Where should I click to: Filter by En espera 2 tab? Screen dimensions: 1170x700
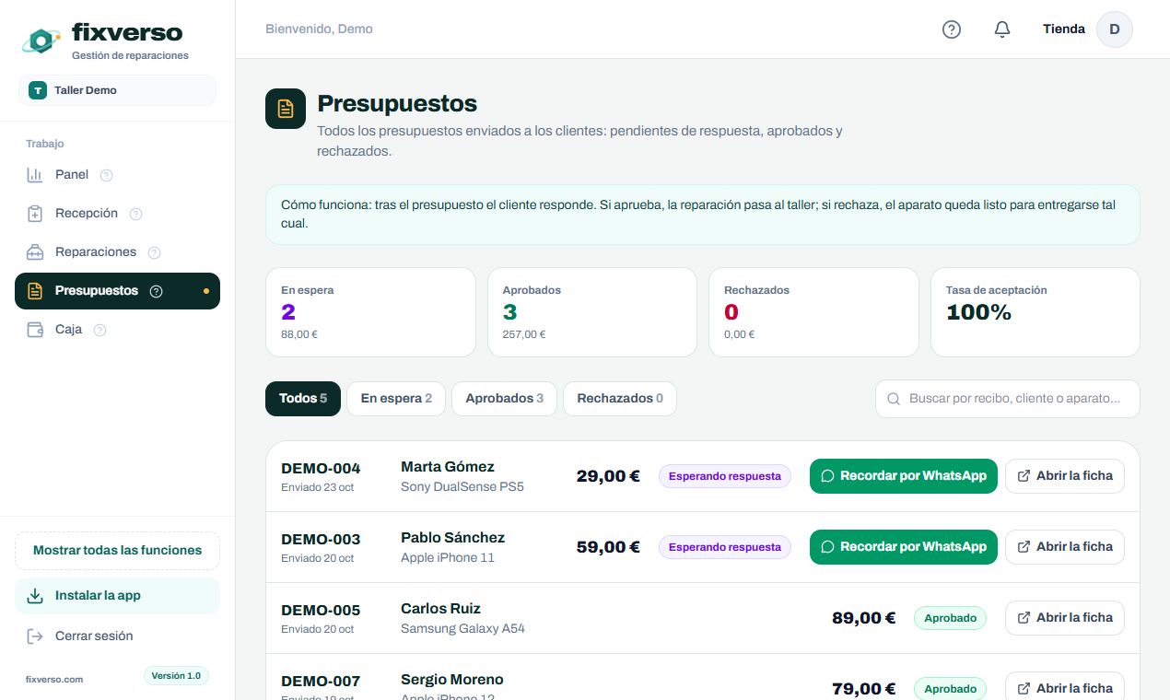pos(396,399)
